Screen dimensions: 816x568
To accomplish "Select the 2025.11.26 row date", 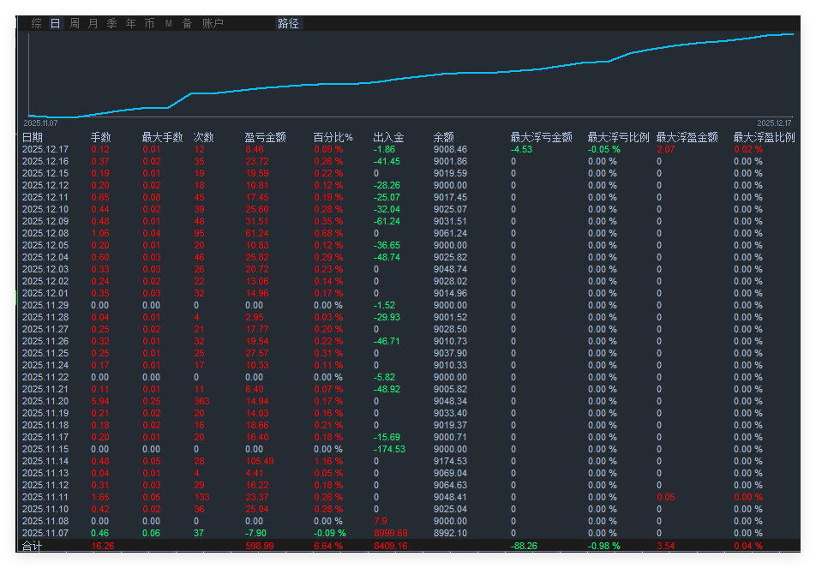I will coord(45,341).
